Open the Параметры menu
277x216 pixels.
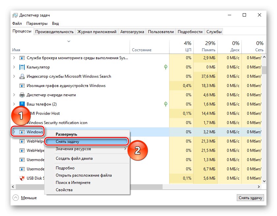tap(37, 23)
